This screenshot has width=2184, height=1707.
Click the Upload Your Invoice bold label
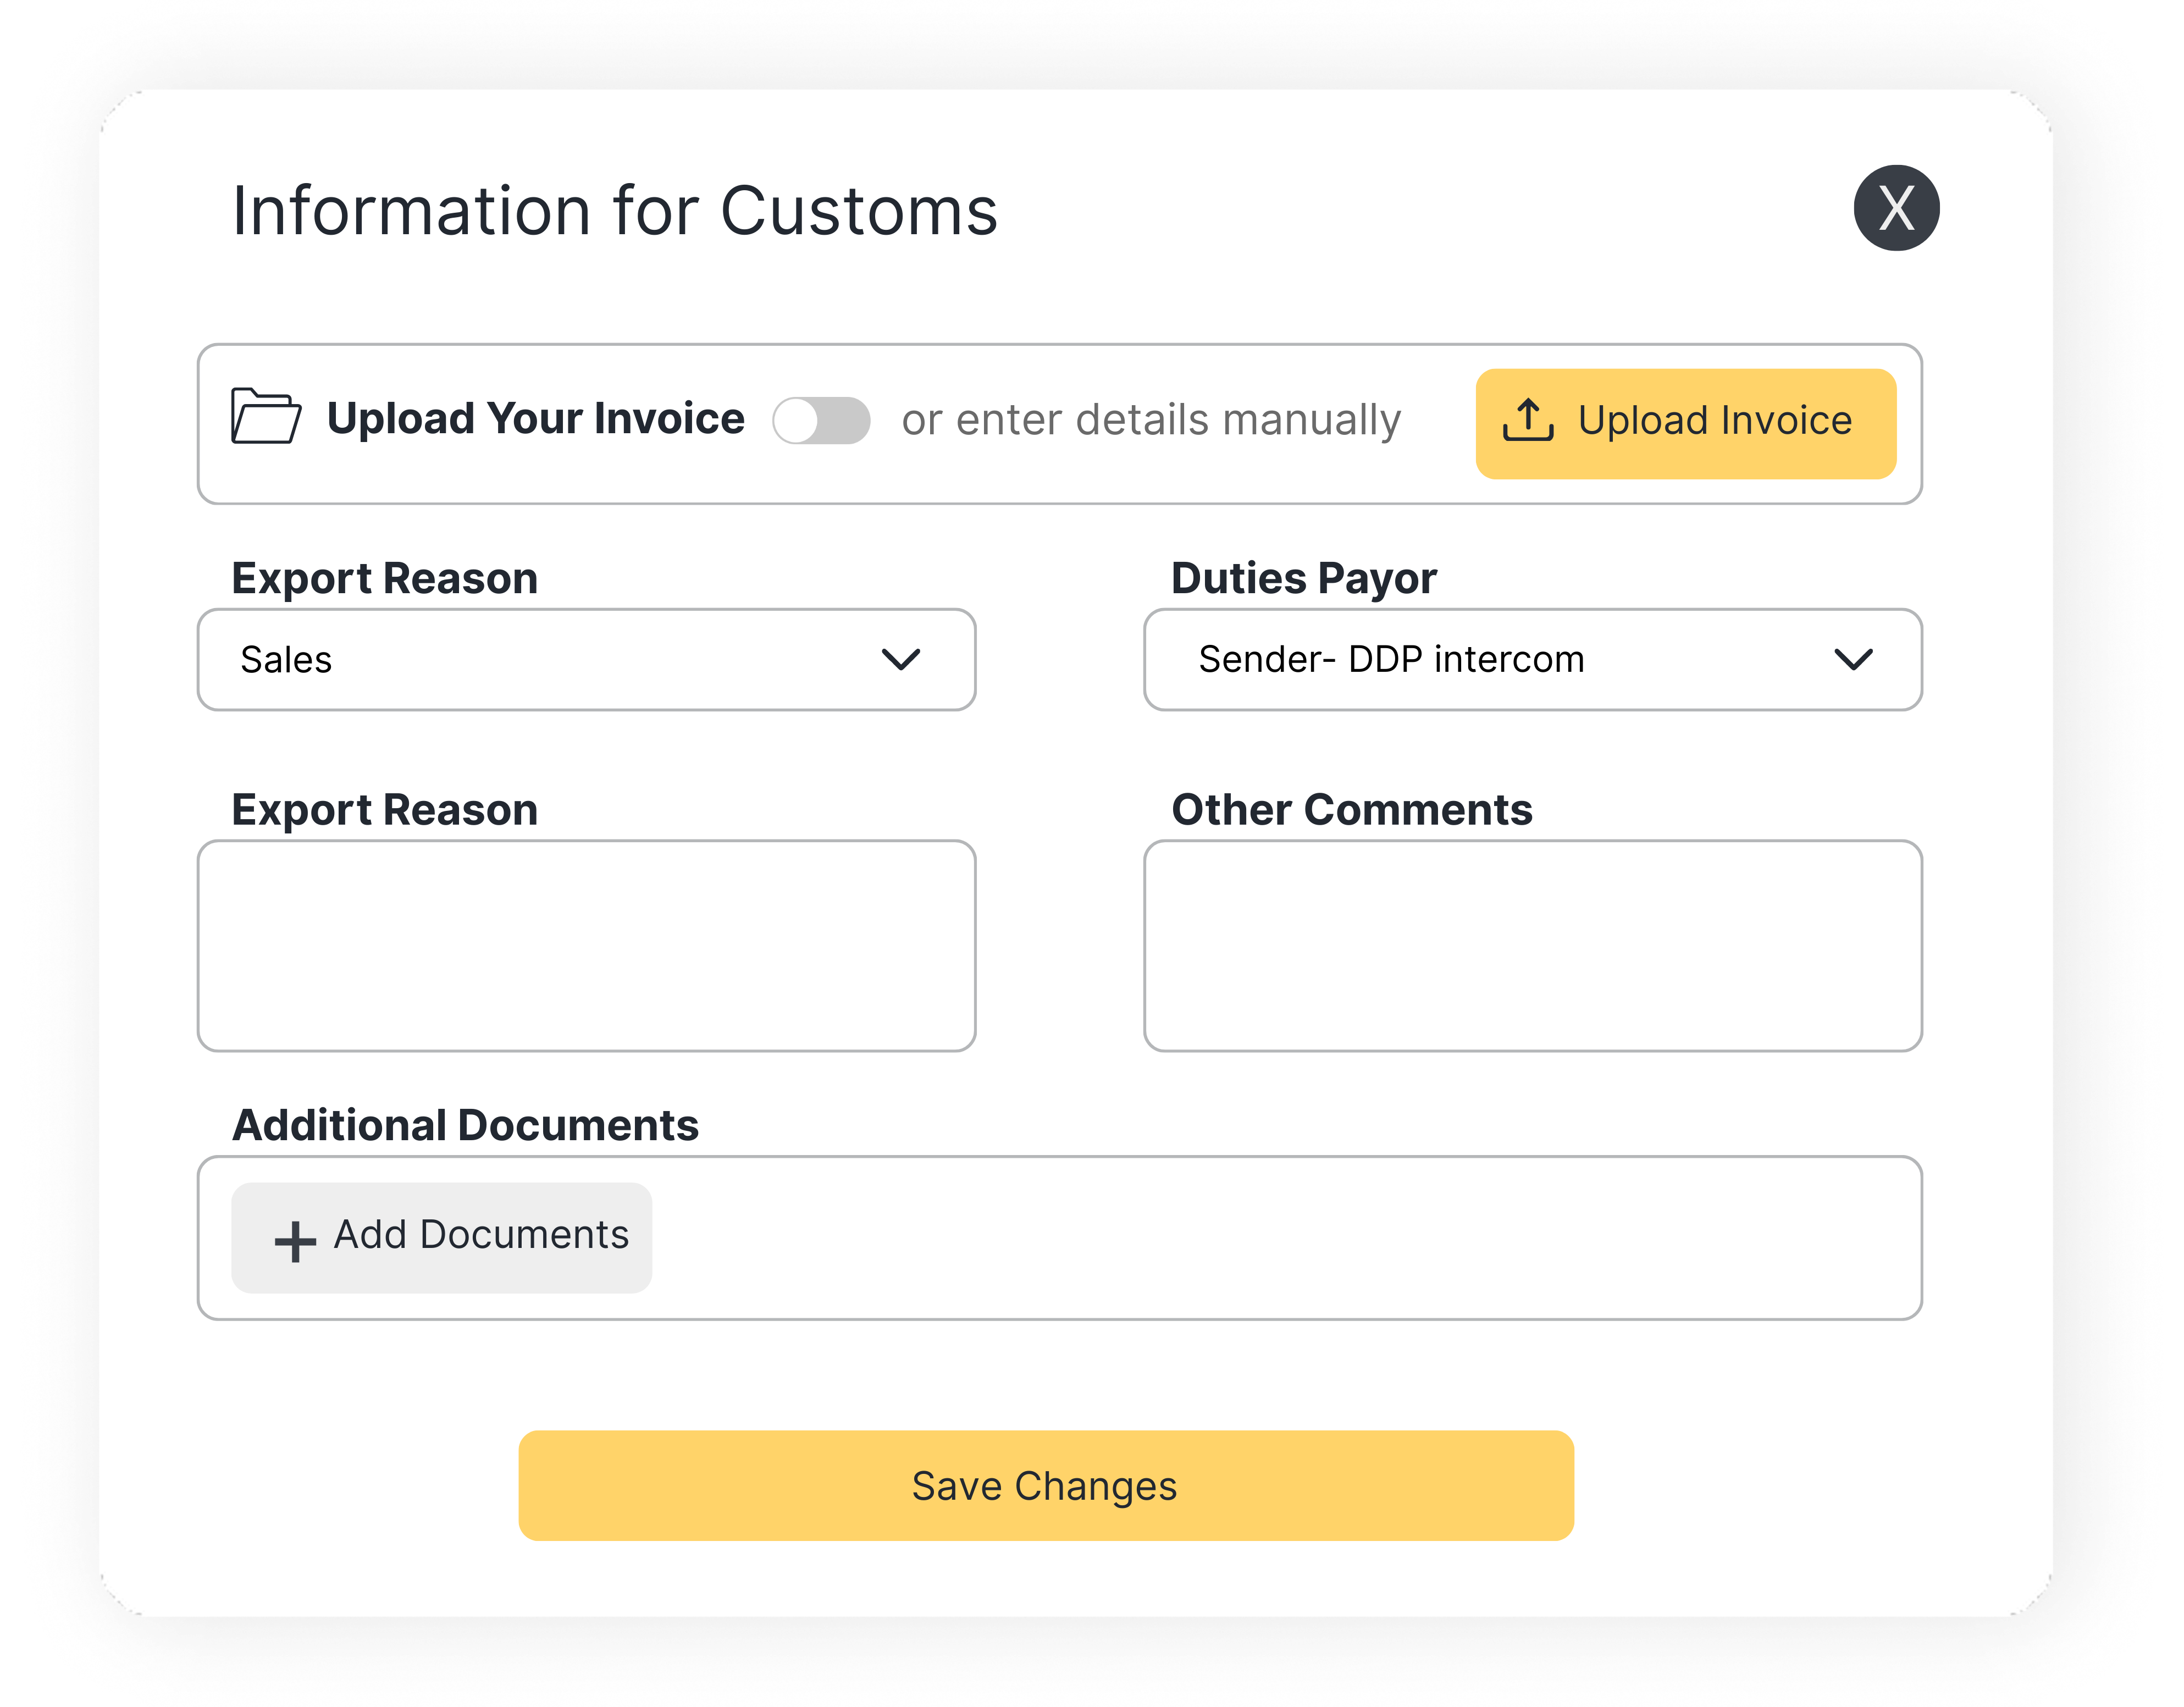pos(535,418)
